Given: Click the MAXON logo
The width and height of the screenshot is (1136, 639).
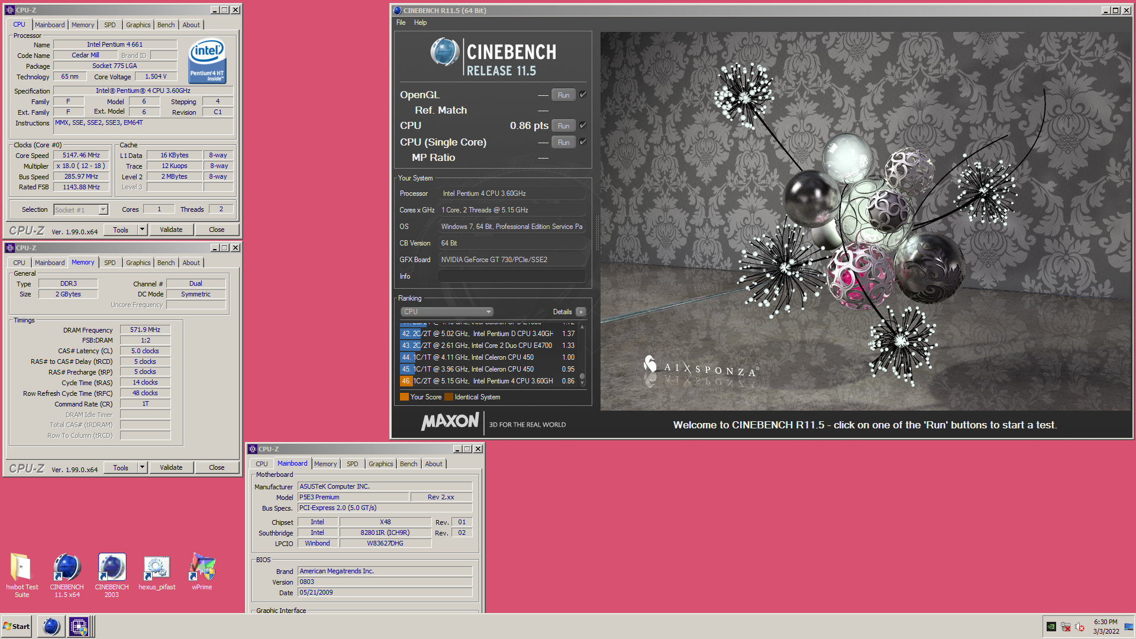Looking at the screenshot, I should click(x=450, y=421).
